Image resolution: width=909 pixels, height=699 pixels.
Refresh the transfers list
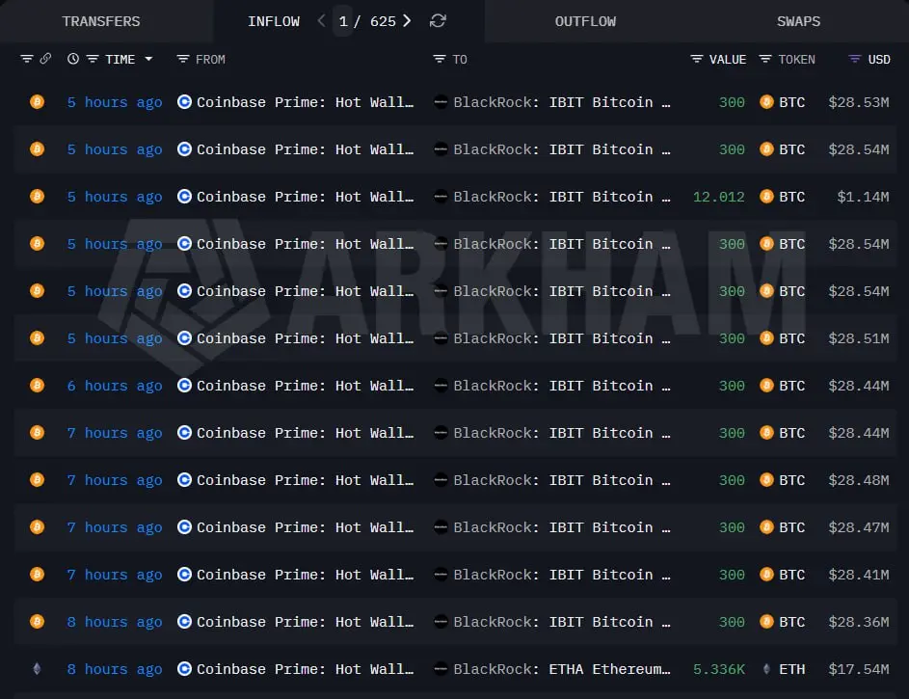click(x=438, y=21)
